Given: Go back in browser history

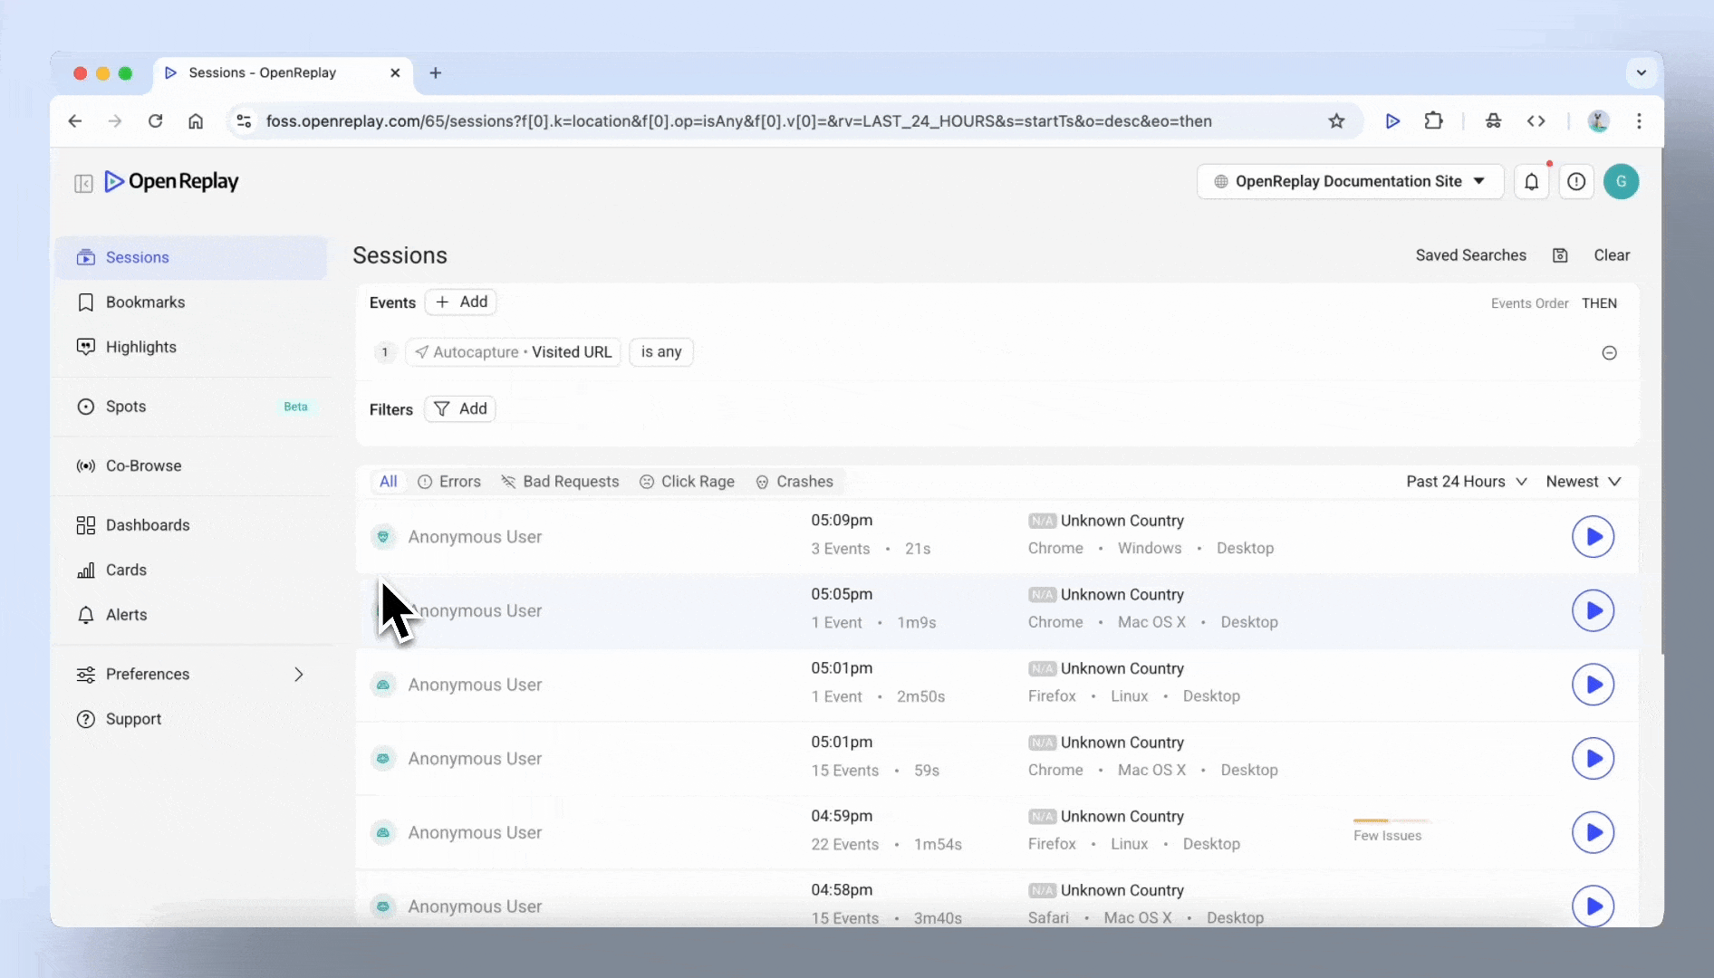Looking at the screenshot, I should [x=75, y=121].
